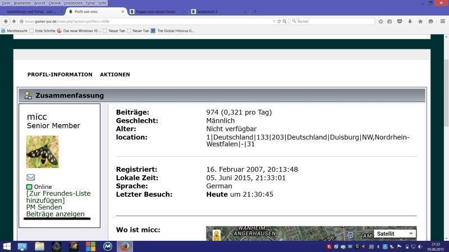Click the bookmark star icon
Screen dimensions: 449x252
(381, 21)
